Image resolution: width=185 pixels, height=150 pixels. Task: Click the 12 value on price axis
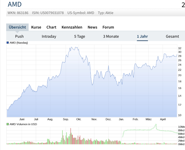(x=180, y=105)
